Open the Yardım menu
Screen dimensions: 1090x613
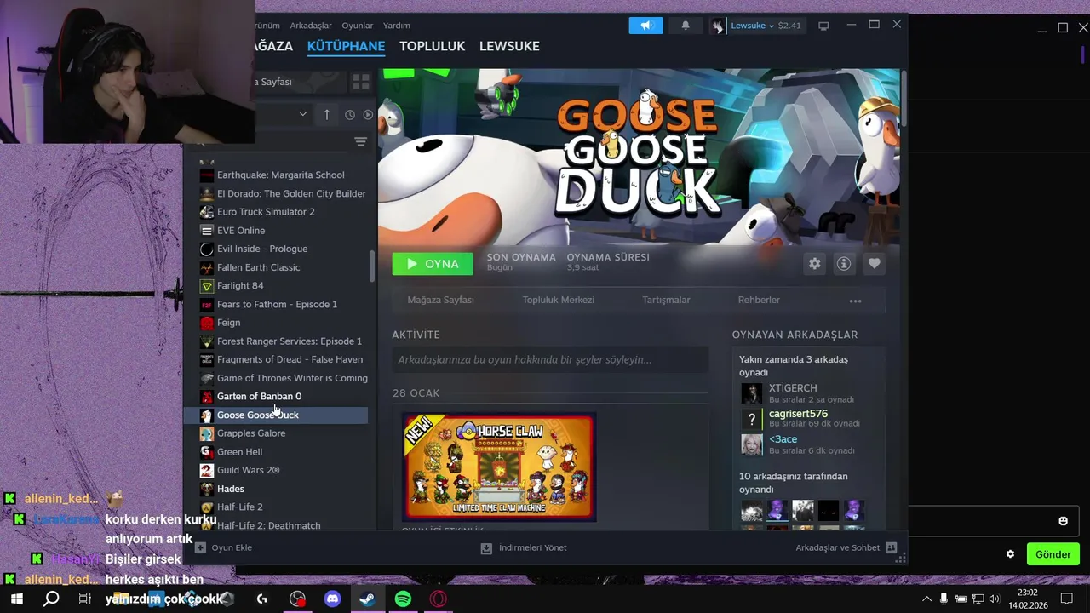pos(397,26)
